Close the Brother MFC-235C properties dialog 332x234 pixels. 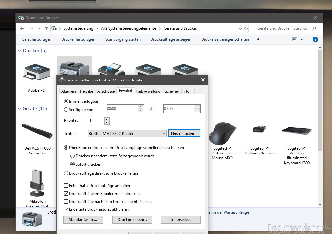(203, 80)
